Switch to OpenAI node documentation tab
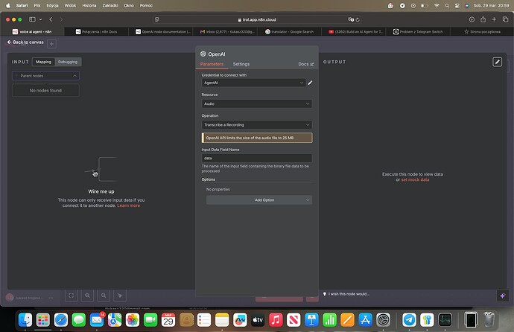 [163, 32]
